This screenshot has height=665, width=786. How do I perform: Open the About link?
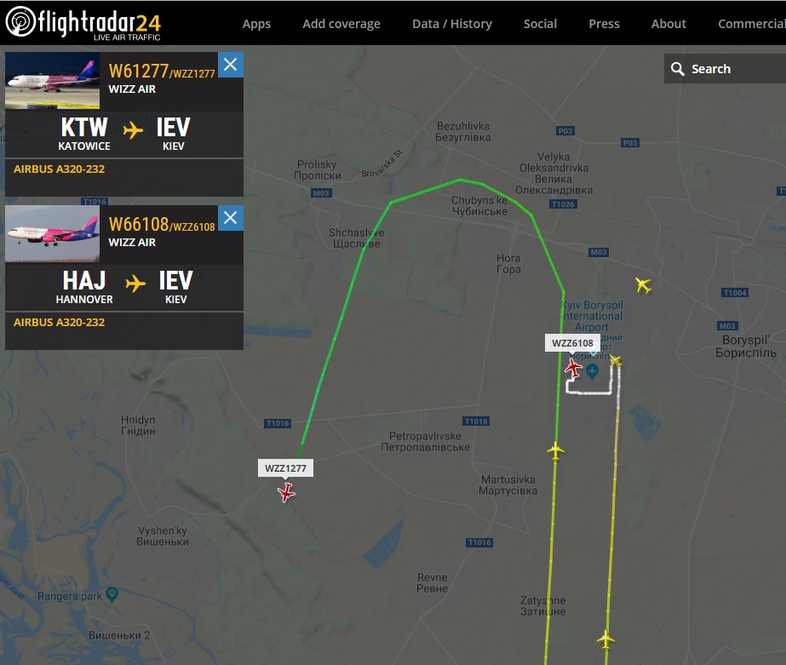point(668,24)
